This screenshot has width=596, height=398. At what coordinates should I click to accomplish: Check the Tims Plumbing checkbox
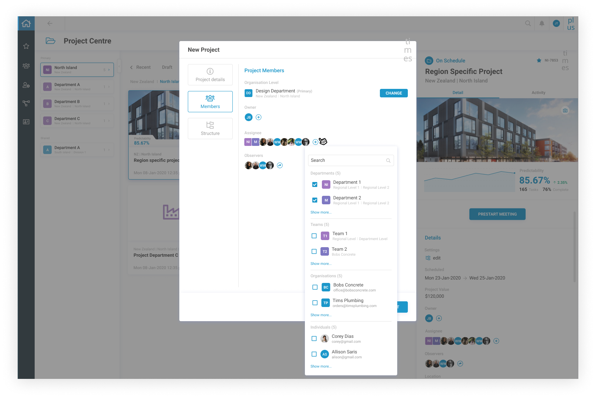point(315,303)
